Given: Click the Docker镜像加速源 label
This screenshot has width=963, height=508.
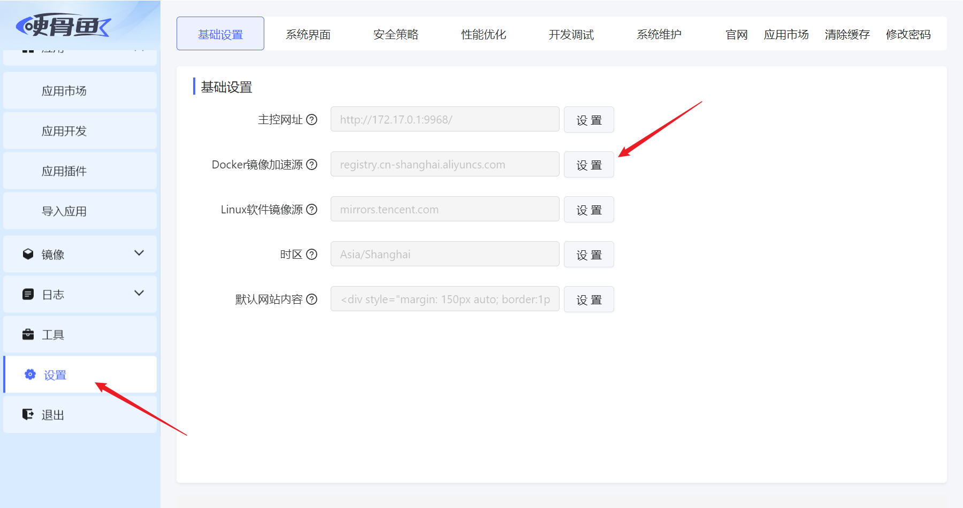Looking at the screenshot, I should 257,165.
